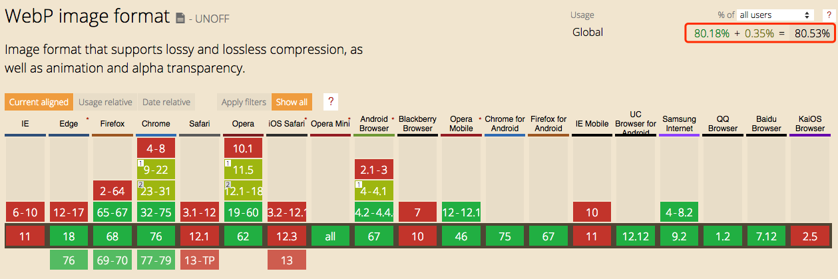Click the Firefox 65-67 support cell
Image resolution: width=838 pixels, height=279 pixels.
click(112, 213)
